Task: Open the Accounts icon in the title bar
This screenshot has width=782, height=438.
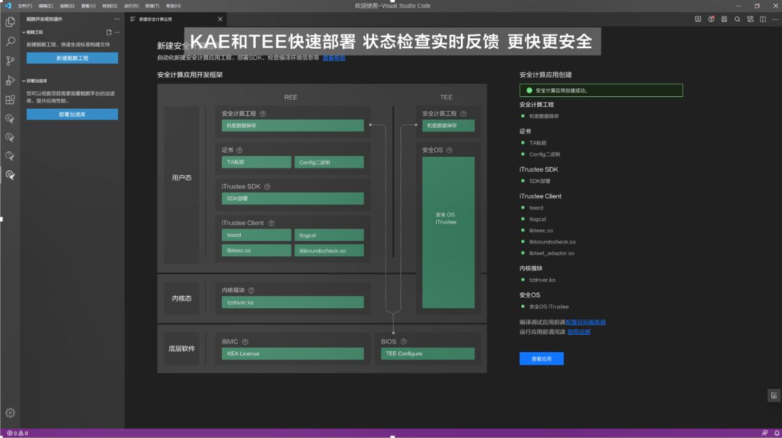Action: [x=712, y=19]
